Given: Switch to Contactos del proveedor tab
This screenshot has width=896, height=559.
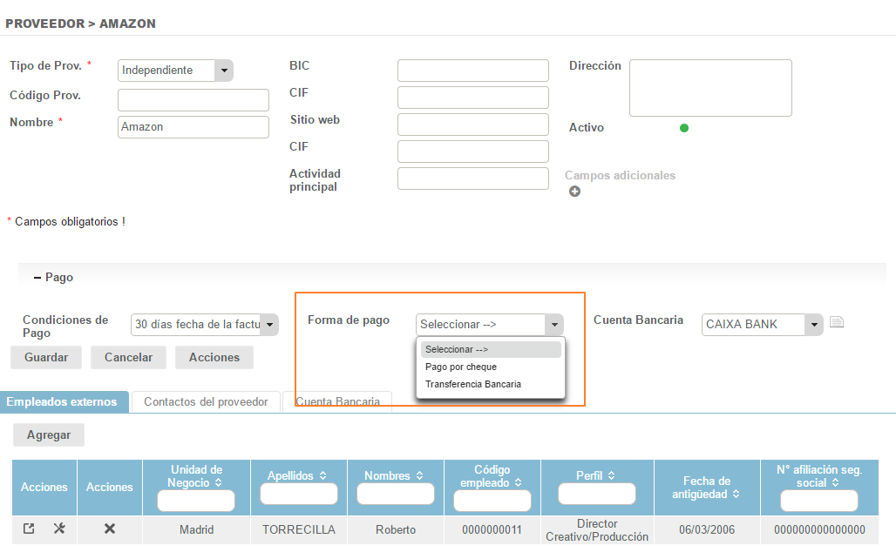Looking at the screenshot, I should [206, 401].
